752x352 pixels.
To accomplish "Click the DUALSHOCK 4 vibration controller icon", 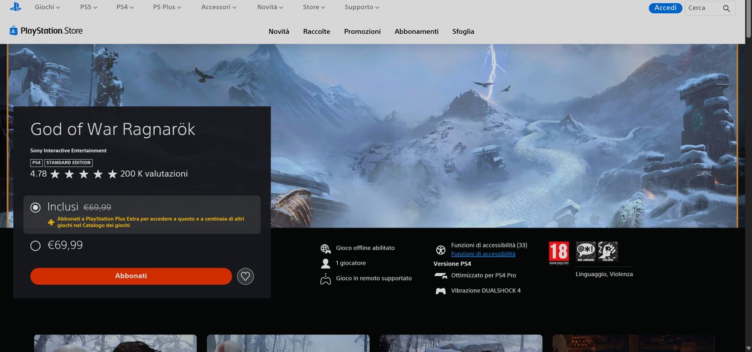I will [441, 291].
